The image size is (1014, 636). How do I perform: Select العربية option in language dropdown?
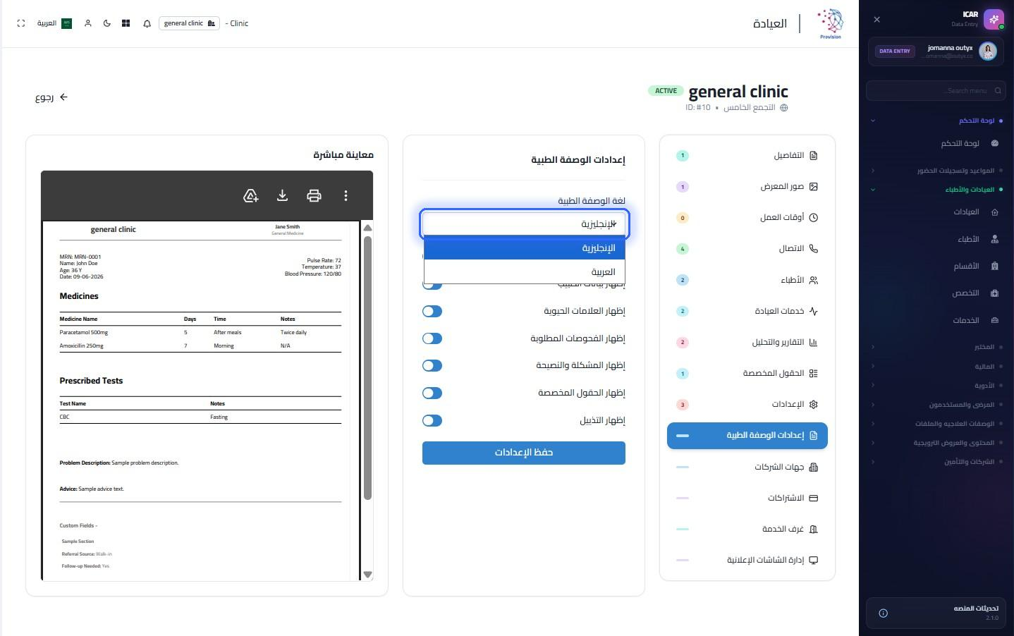(525, 271)
